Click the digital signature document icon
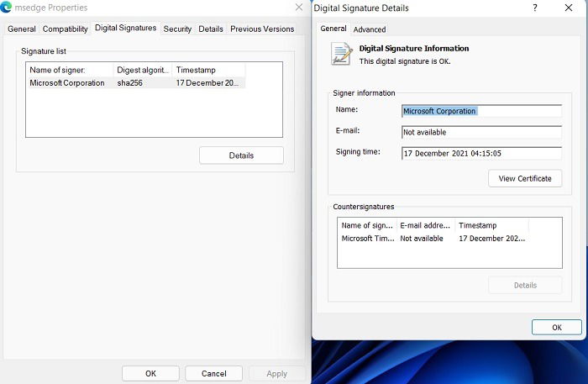This screenshot has height=384, width=588. coord(342,54)
